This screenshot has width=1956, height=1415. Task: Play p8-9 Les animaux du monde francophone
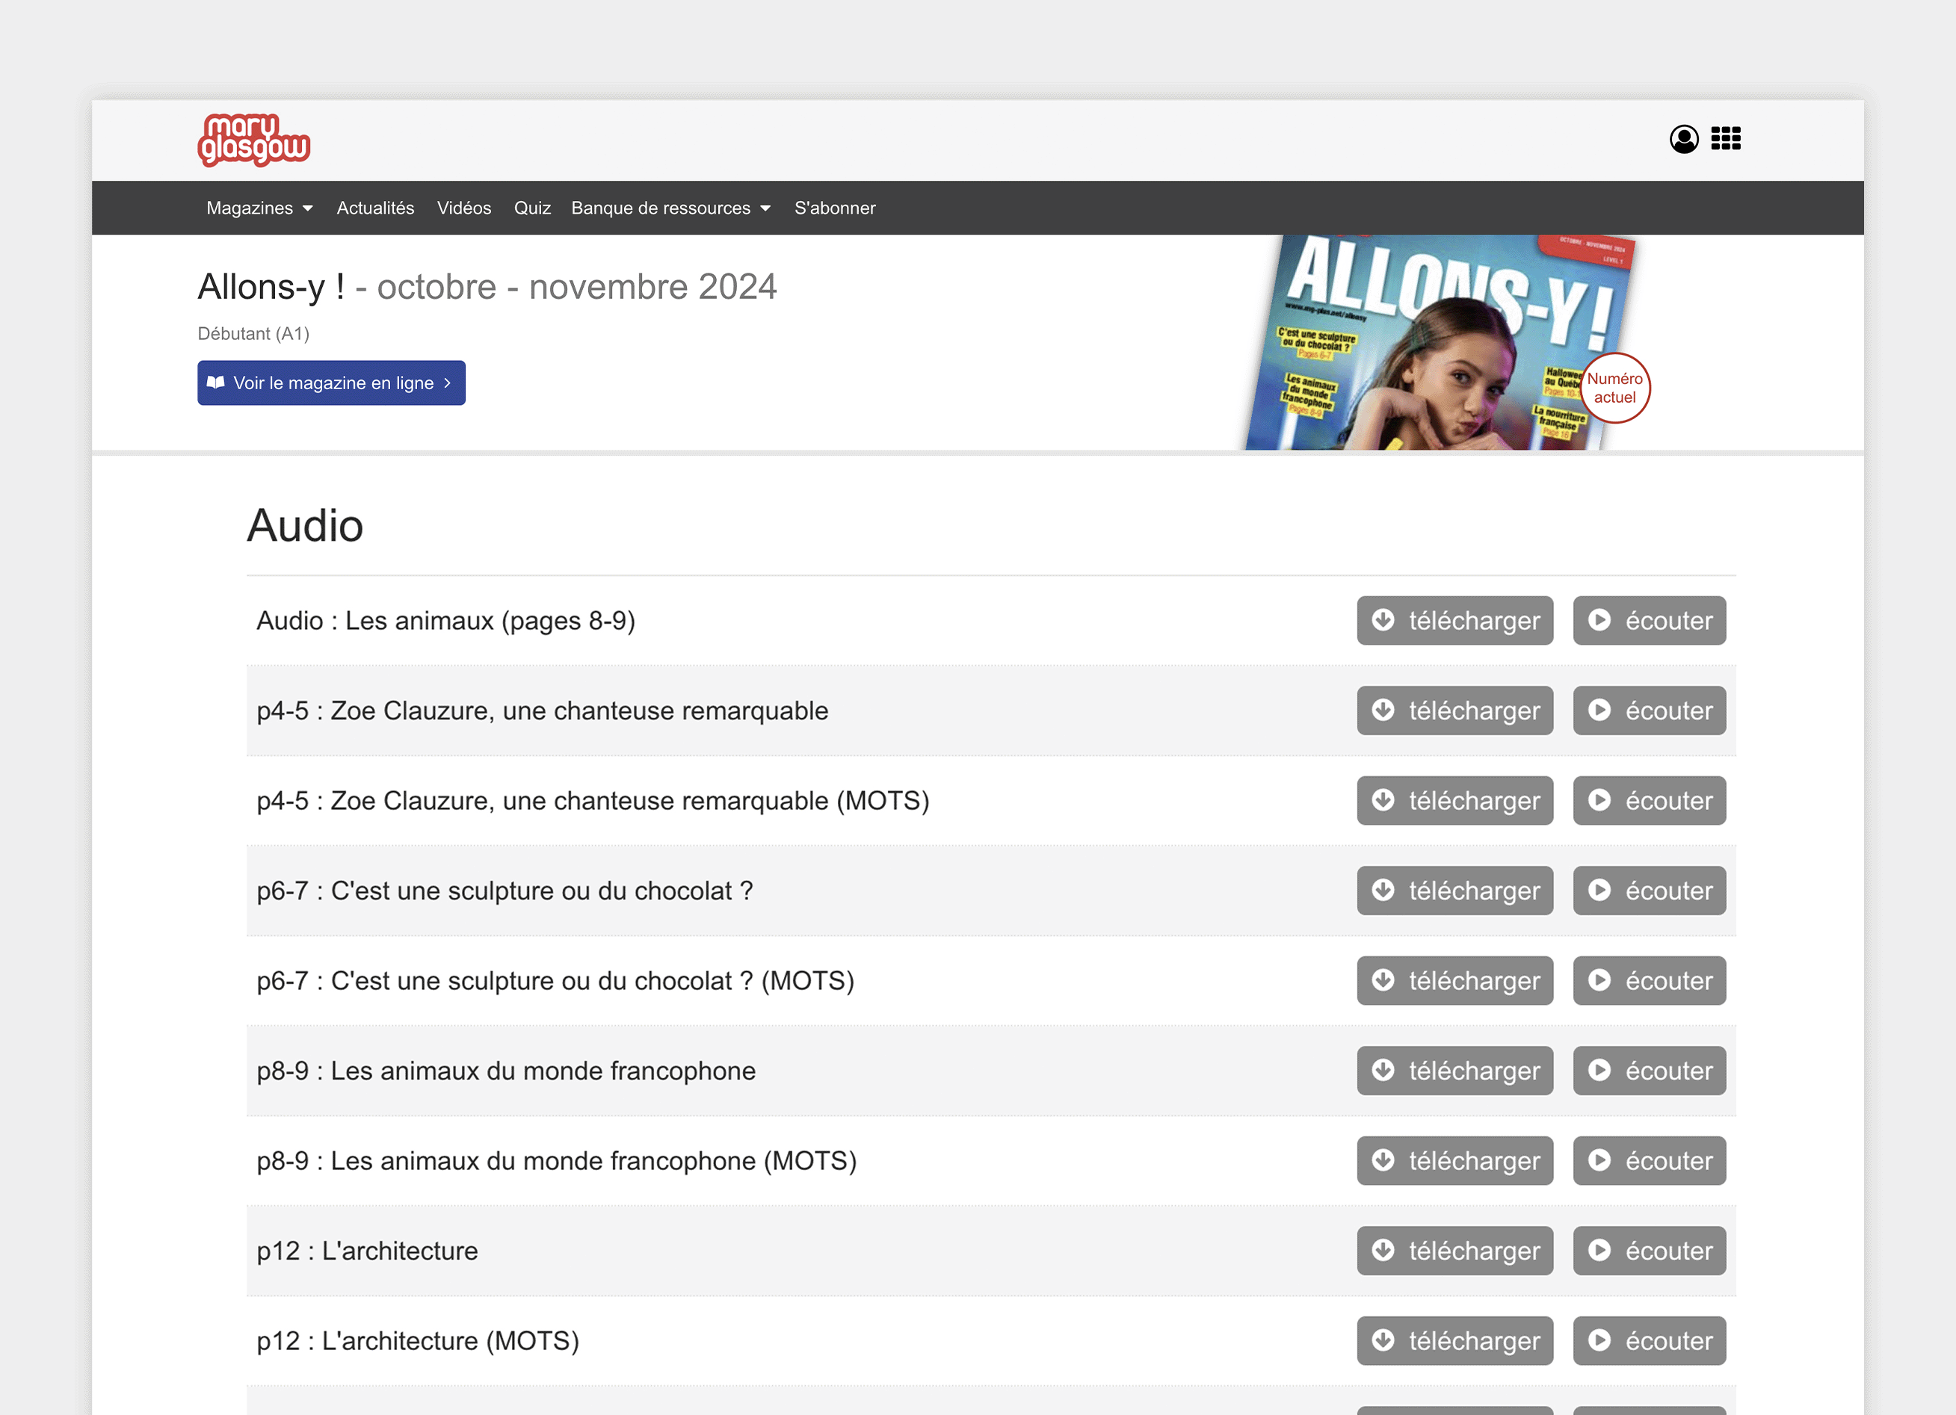(1648, 1071)
